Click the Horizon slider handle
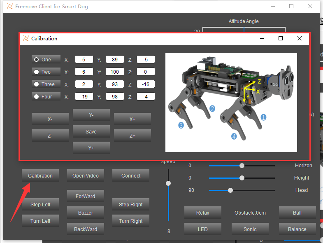 [242, 166]
